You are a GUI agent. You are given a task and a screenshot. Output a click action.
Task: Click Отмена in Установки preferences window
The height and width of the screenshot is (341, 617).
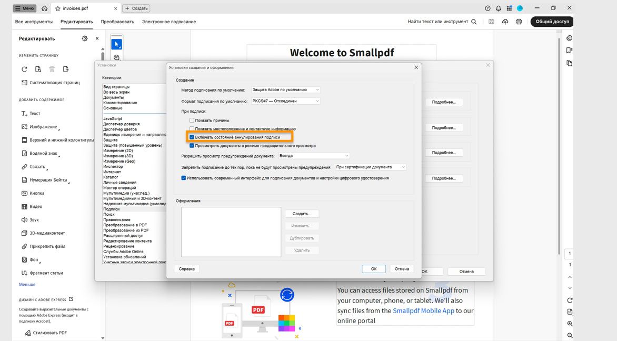pyautogui.click(x=466, y=272)
